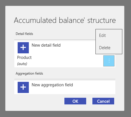Click the "Detail fields" section header
Viewport: 131px width, 117px height.
click(x=24, y=34)
